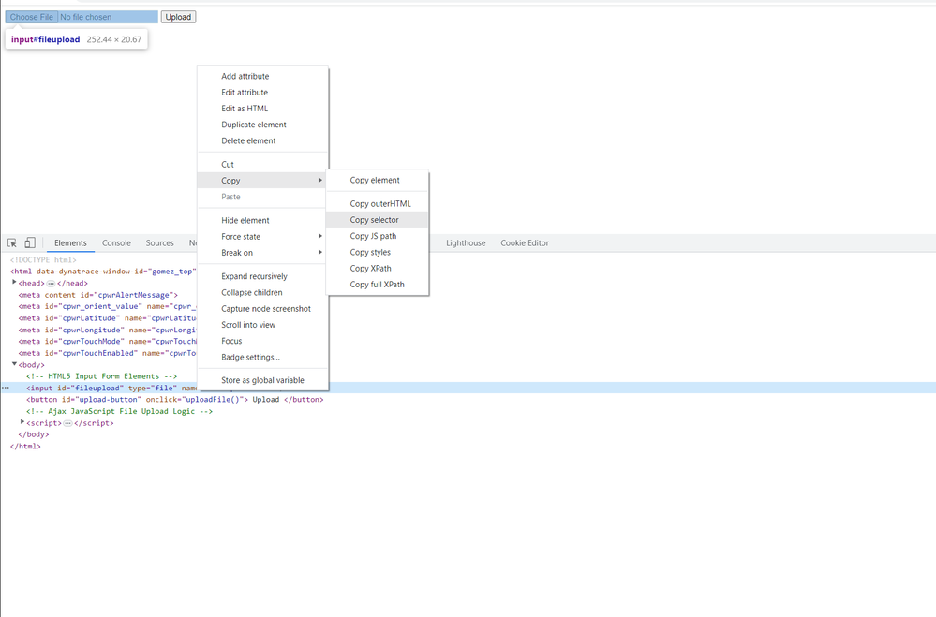Click the Choose File button

32,17
